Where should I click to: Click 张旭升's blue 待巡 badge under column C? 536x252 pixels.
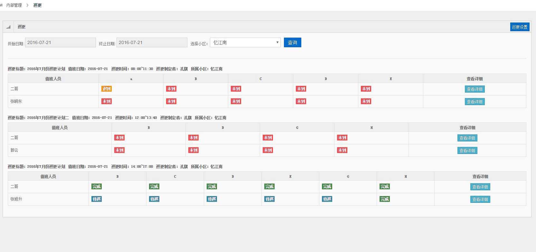point(154,199)
